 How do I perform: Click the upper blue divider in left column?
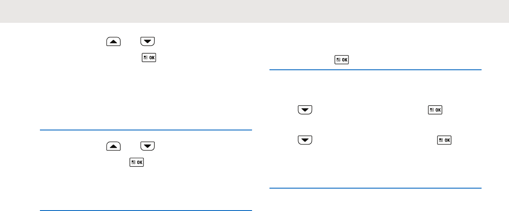point(146,130)
